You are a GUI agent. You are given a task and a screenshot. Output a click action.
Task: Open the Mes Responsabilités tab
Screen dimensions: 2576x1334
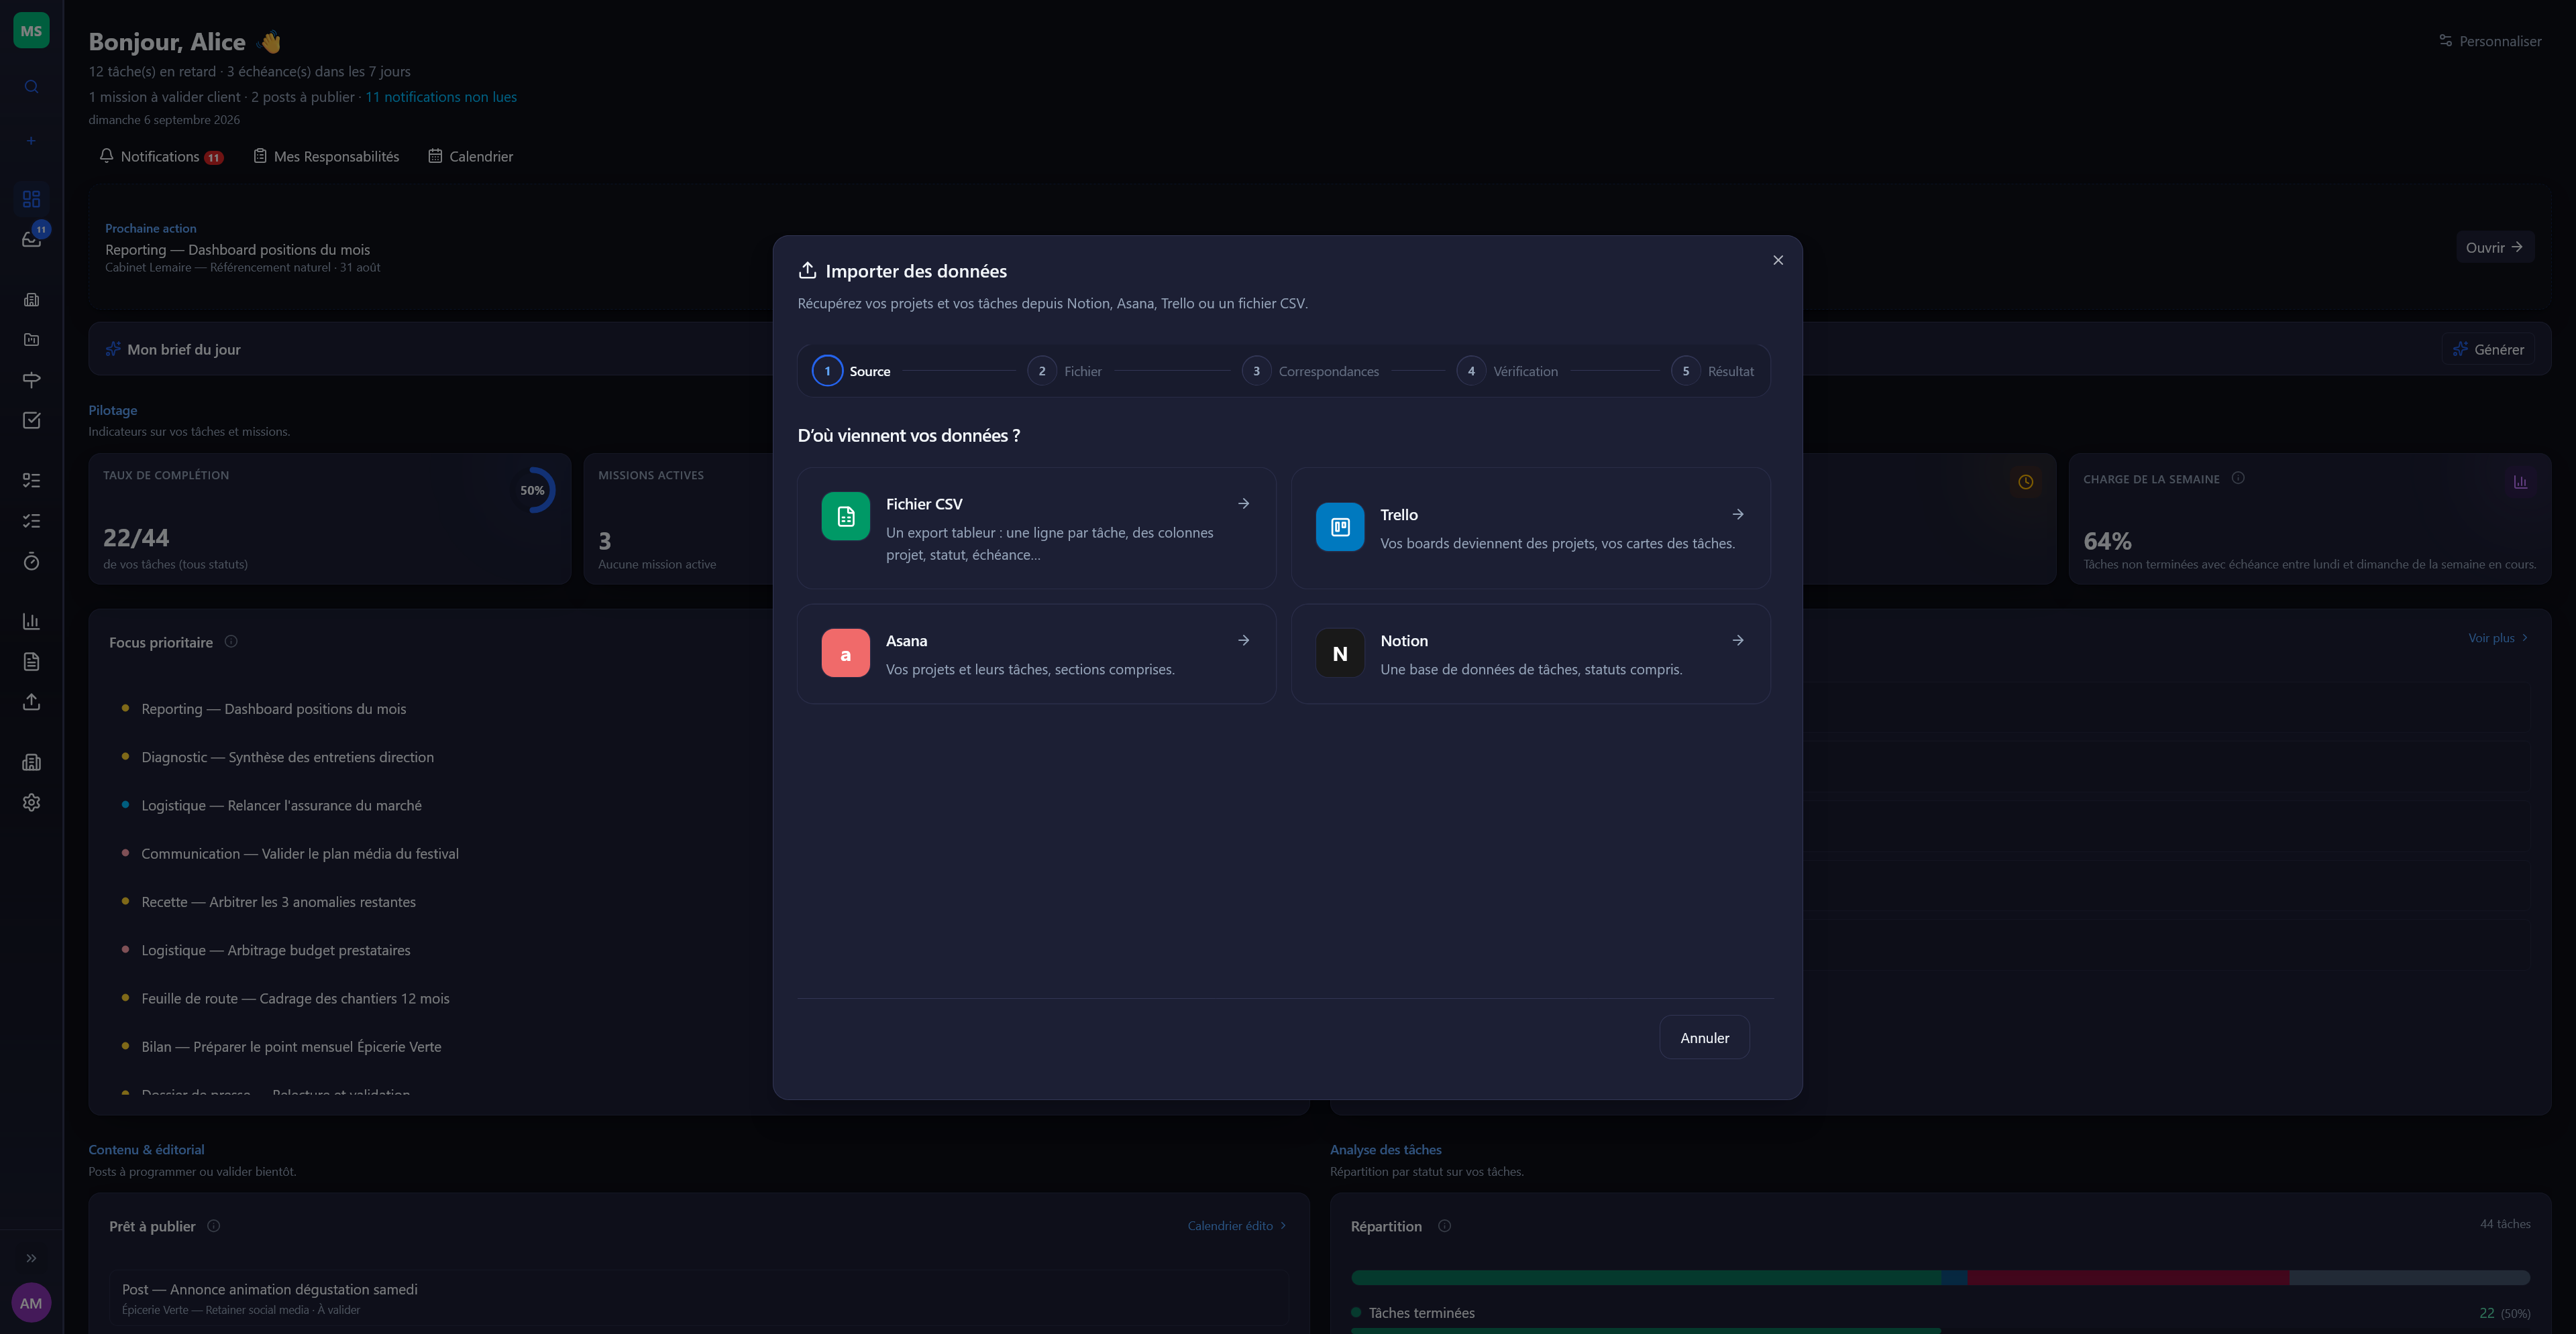point(326,157)
